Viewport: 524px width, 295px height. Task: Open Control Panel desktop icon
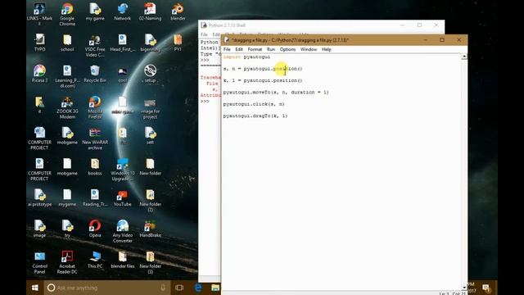(x=40, y=262)
